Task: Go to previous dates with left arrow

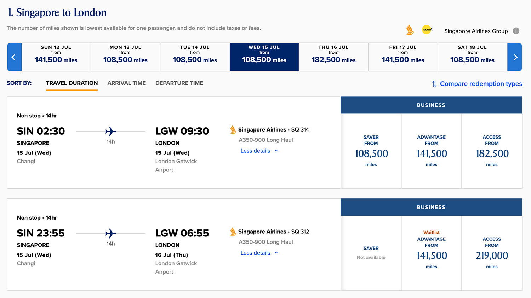Action: point(14,57)
